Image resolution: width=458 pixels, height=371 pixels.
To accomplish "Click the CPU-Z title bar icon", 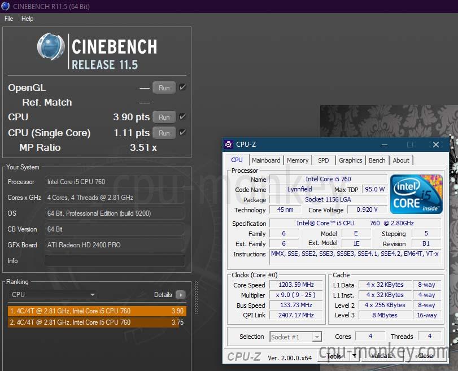I will click(228, 145).
